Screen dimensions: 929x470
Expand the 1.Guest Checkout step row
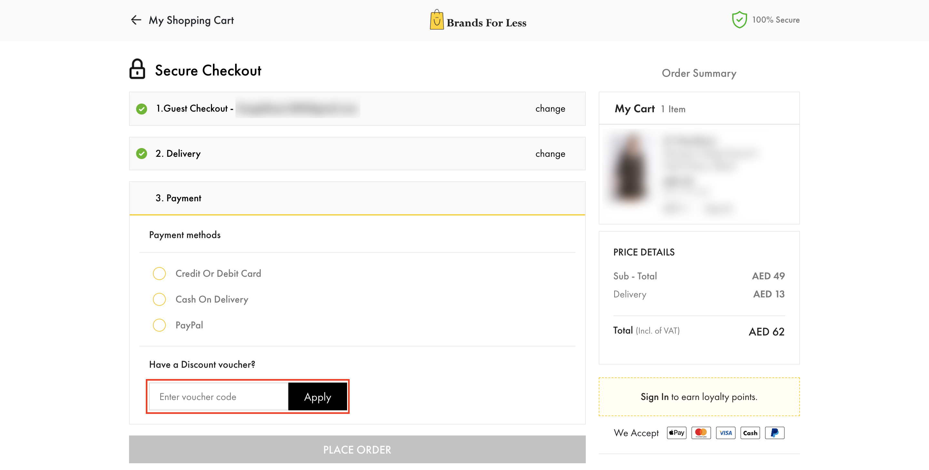coord(357,109)
